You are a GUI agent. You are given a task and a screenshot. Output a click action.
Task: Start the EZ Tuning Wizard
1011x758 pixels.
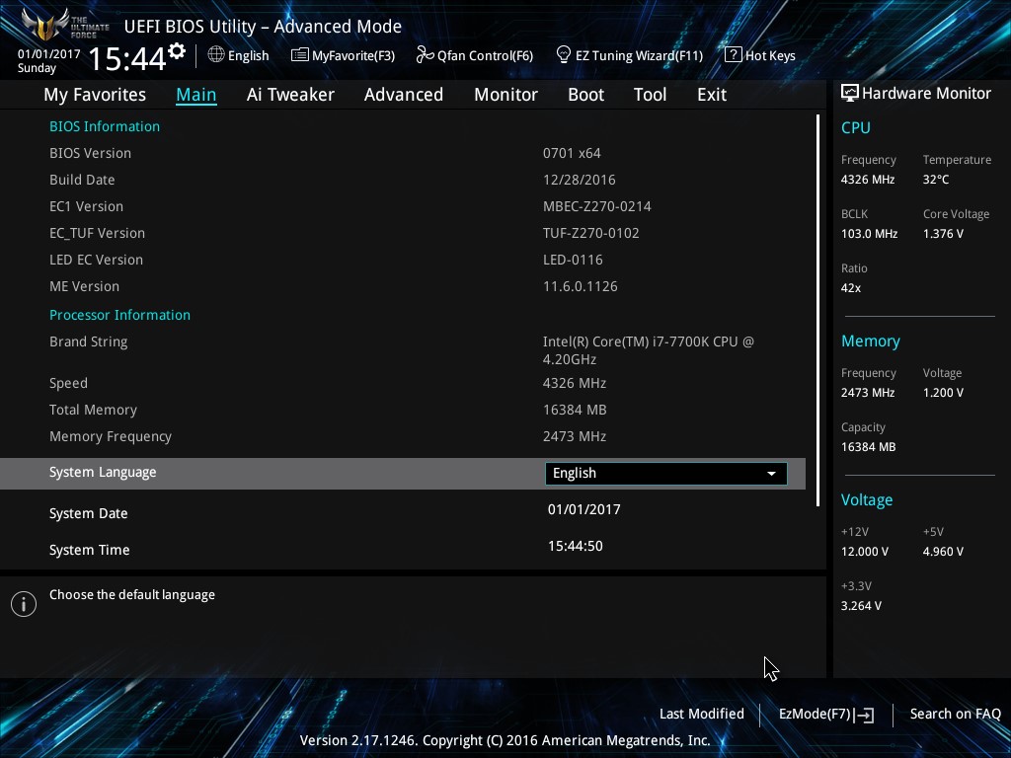tap(562, 55)
